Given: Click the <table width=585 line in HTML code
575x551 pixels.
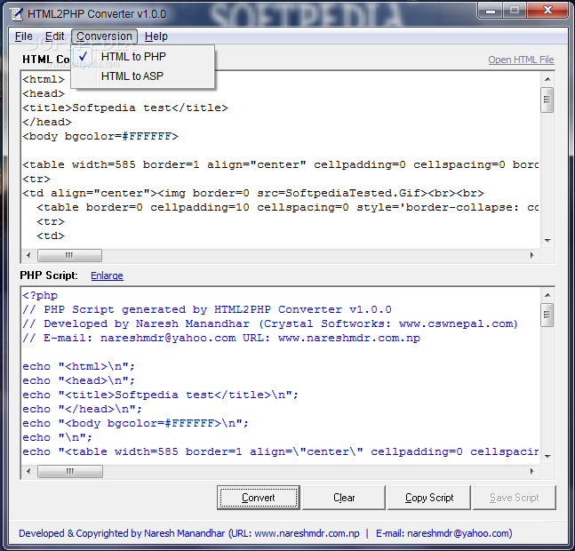Looking at the screenshot, I should 280,164.
